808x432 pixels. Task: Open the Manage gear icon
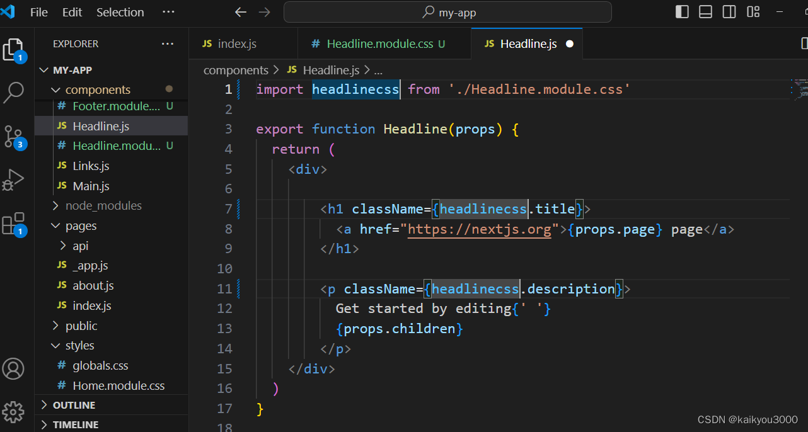[13, 412]
